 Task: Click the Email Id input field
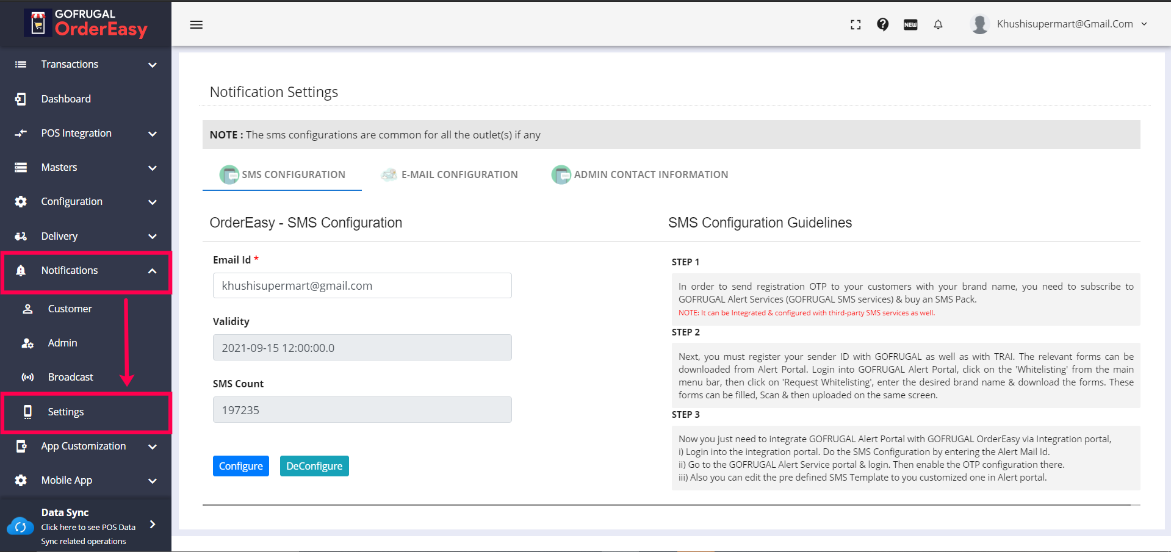tap(362, 286)
